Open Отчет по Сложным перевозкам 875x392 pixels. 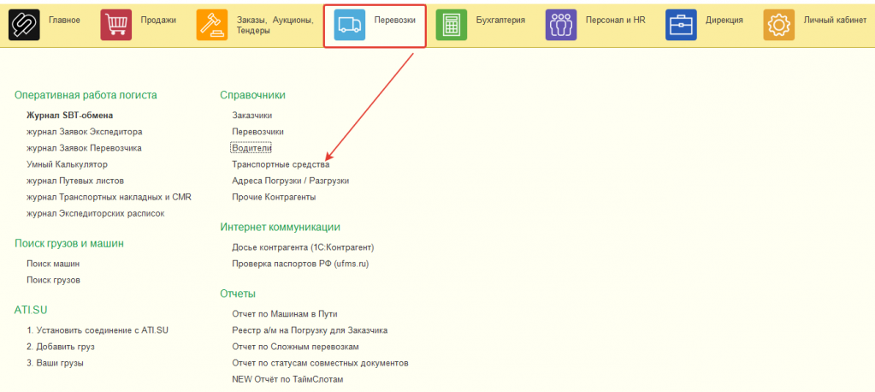[x=295, y=347]
